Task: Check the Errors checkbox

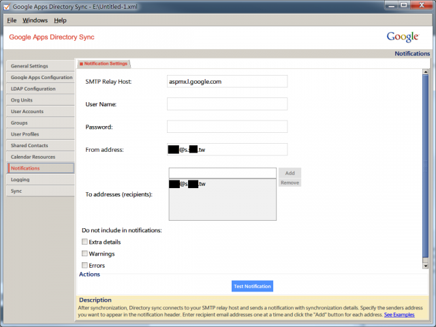Action: coord(84,265)
